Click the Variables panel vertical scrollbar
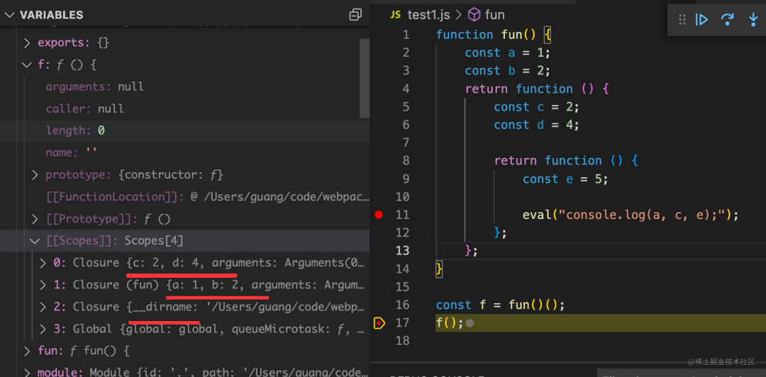Image resolution: width=766 pixels, height=377 pixels. [x=365, y=78]
